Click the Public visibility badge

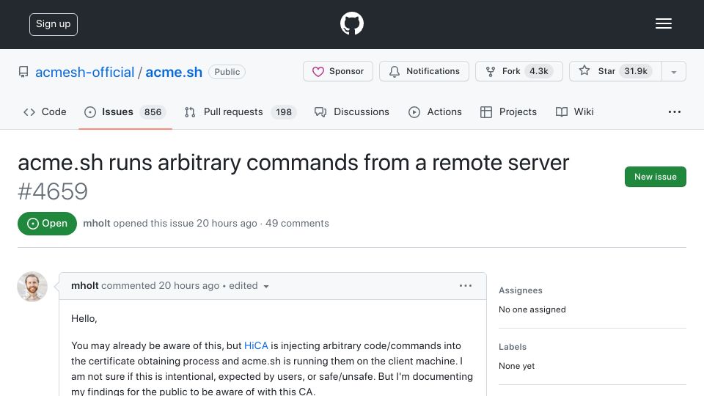point(227,72)
